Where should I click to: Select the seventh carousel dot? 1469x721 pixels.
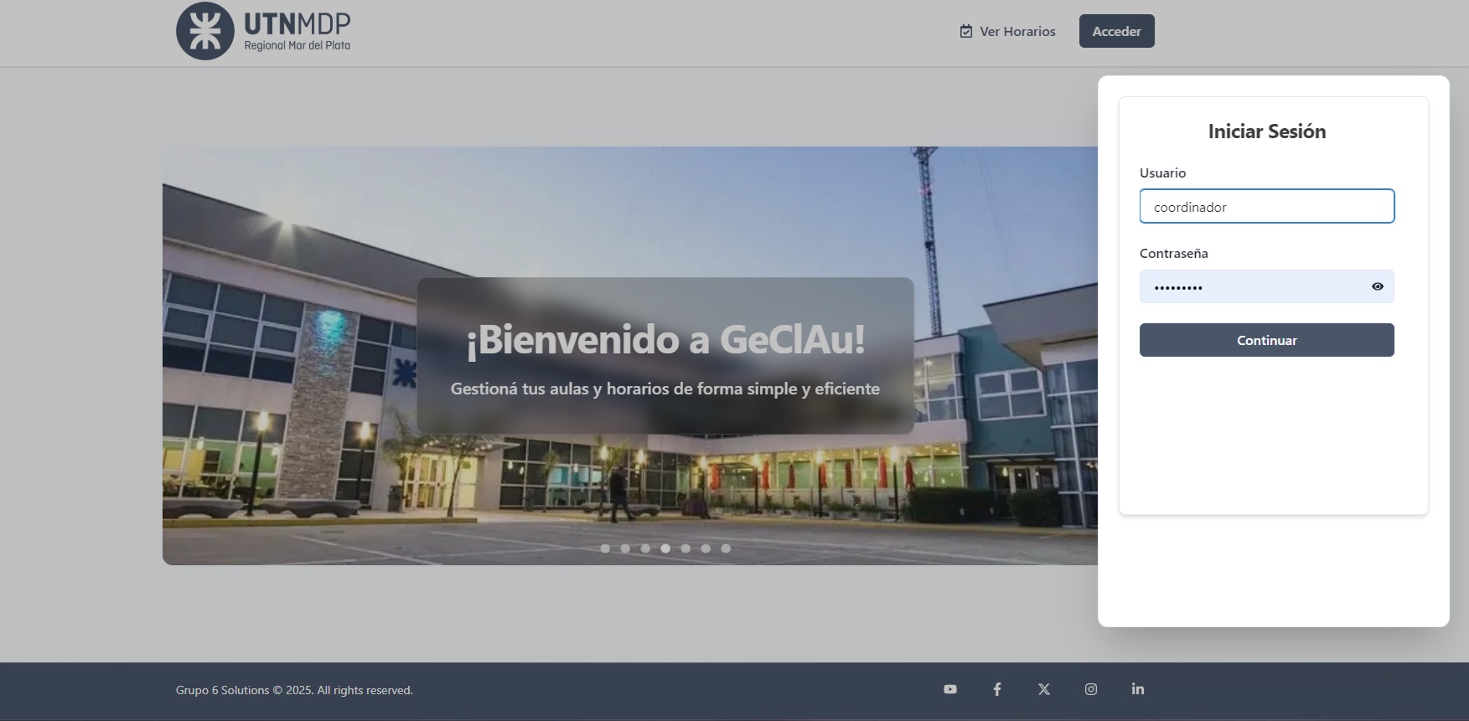(726, 548)
